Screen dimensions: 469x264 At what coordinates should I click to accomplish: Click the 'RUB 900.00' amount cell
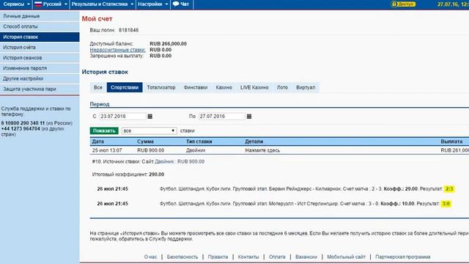(151, 150)
